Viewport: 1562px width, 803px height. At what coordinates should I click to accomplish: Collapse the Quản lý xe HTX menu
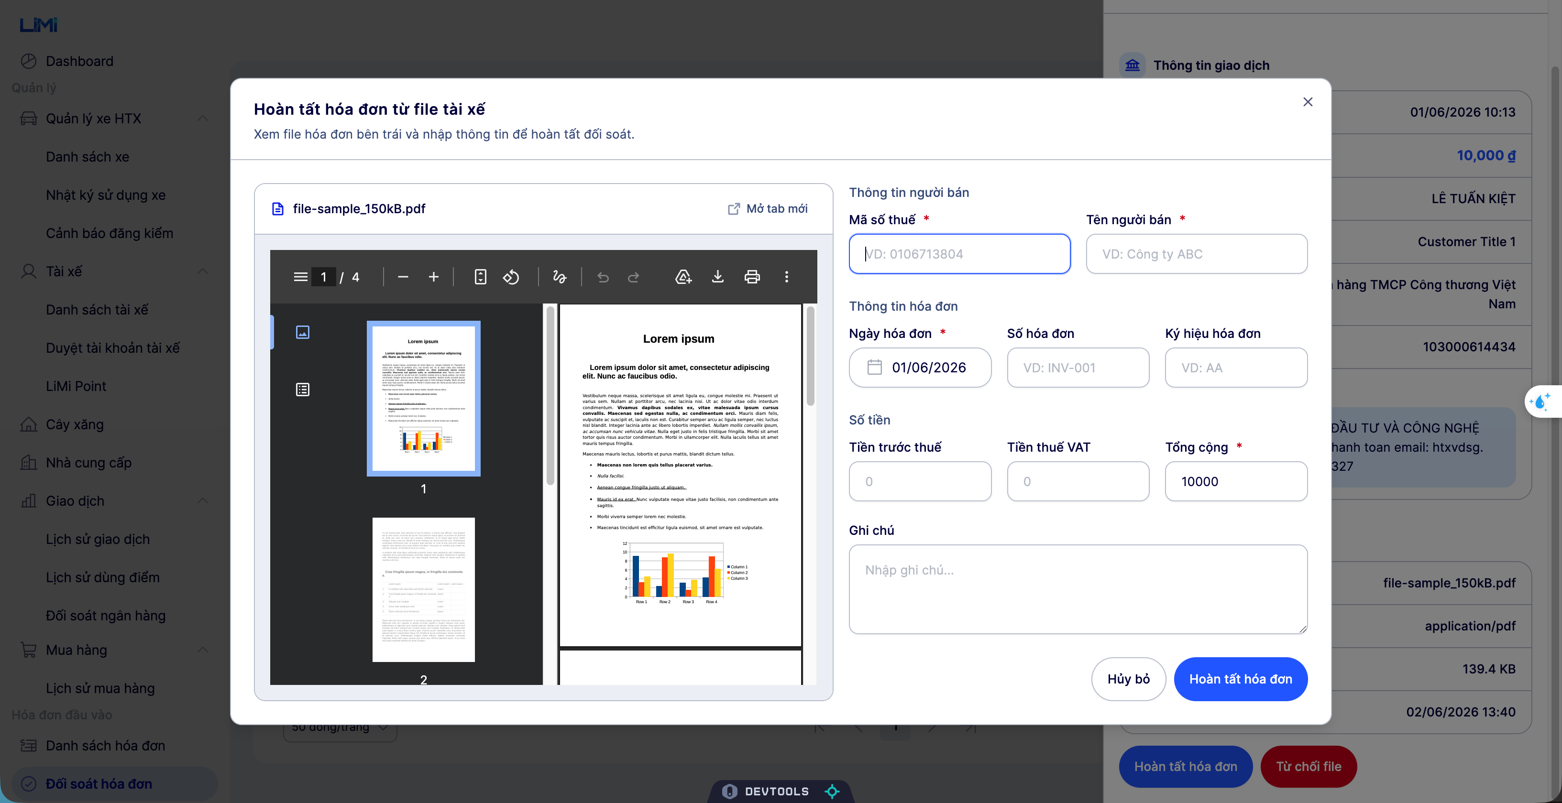tap(202, 118)
